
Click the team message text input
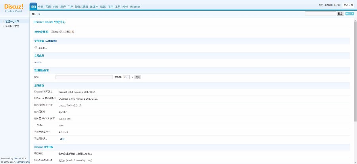point(84,77)
